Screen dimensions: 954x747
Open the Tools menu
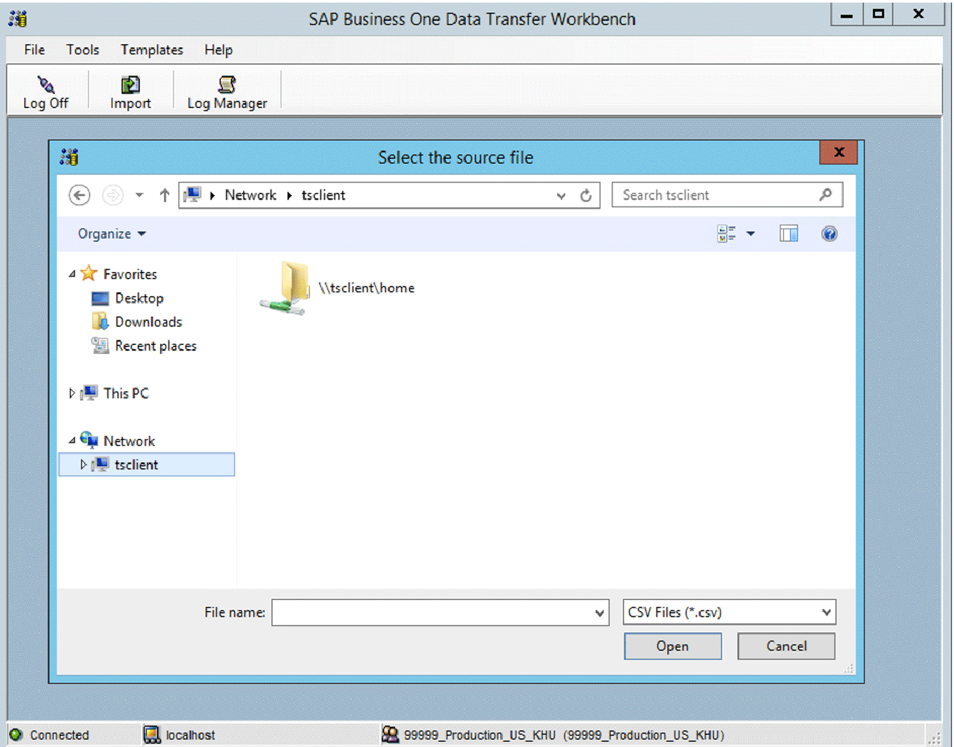click(83, 50)
